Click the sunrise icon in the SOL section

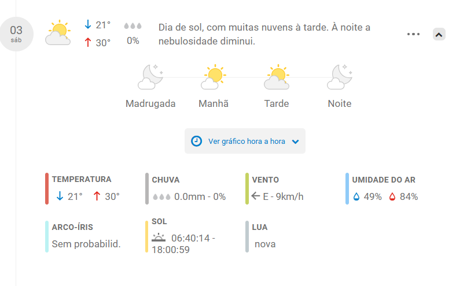[x=159, y=237]
